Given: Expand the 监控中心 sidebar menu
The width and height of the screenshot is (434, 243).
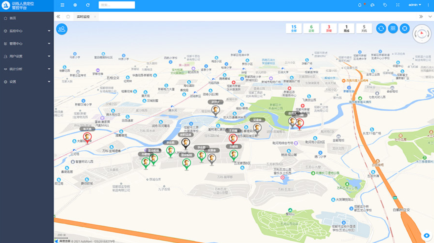Looking at the screenshot, I should click(27, 31).
